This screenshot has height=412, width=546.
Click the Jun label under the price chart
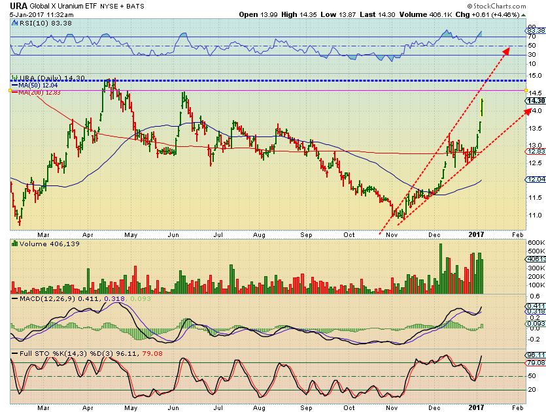tap(173, 234)
